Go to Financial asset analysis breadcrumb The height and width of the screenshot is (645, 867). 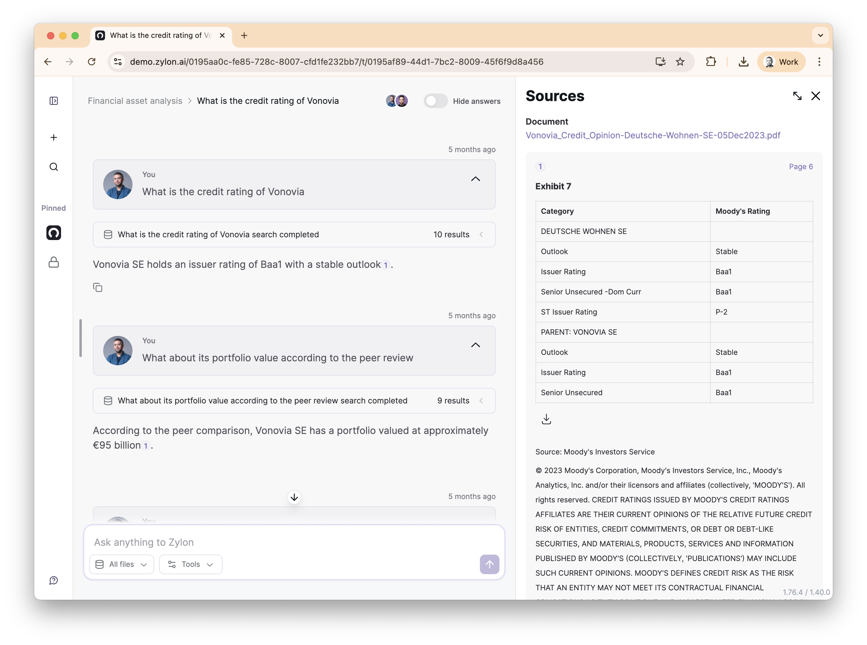point(135,101)
